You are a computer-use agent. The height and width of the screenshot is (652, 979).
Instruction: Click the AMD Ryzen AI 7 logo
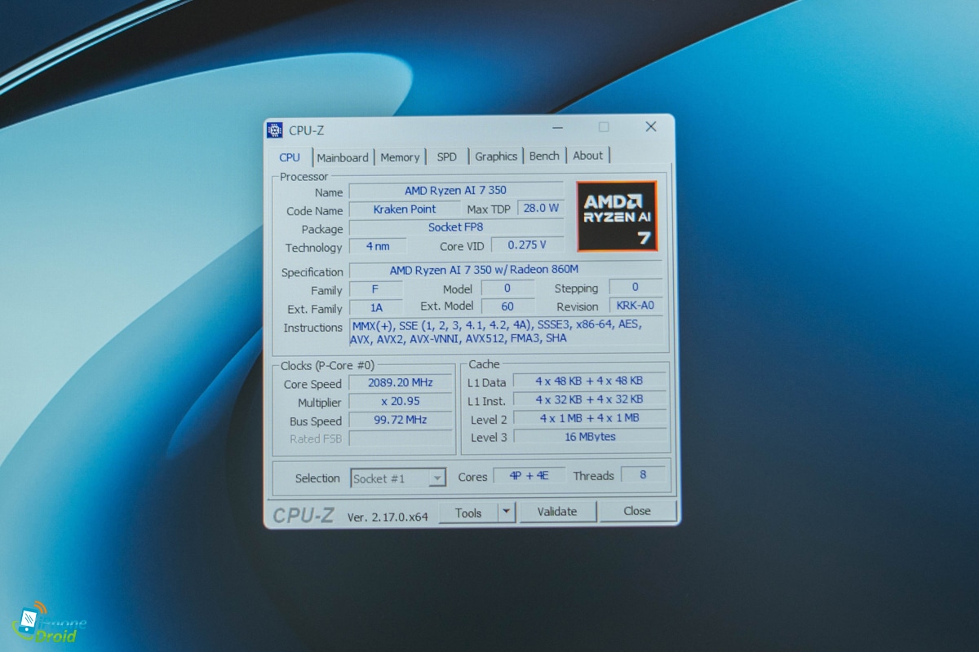point(617,216)
